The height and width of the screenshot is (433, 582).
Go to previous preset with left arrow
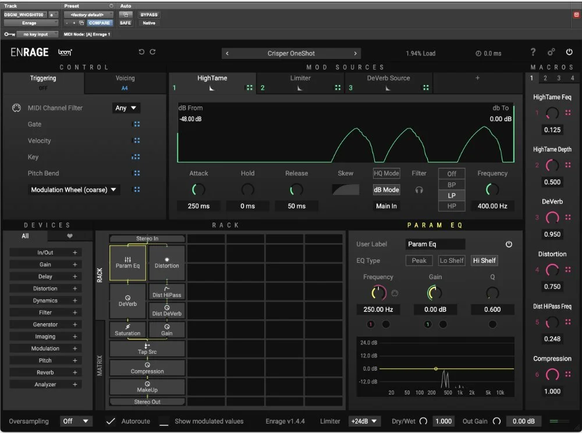(227, 54)
